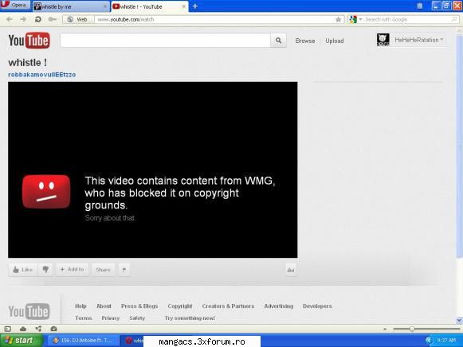The height and width of the screenshot is (347, 463).
Task: Open the Browse link
Action: (x=305, y=41)
